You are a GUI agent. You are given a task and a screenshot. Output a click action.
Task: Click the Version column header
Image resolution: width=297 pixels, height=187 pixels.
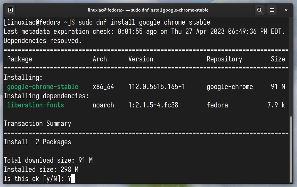(141, 59)
